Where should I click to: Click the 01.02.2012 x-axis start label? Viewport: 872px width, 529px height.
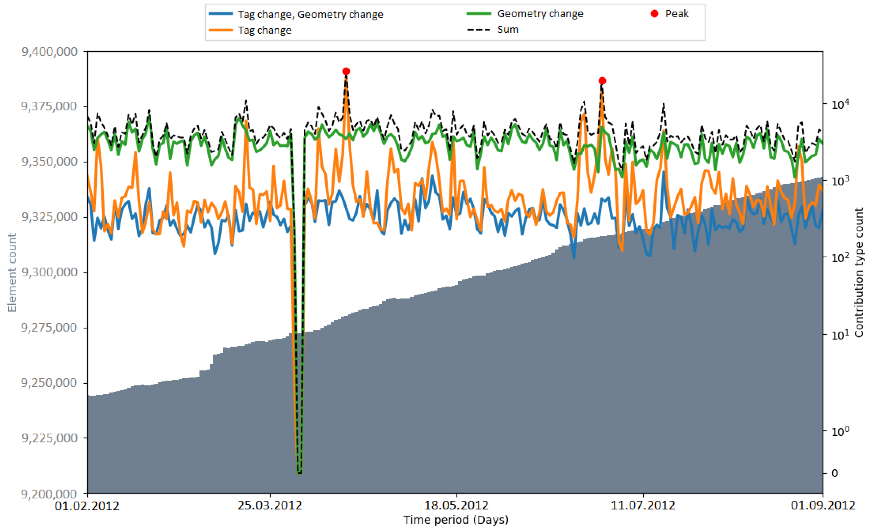(x=87, y=506)
